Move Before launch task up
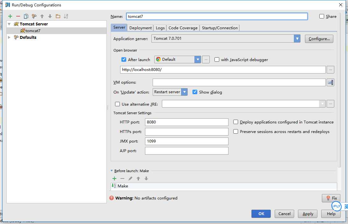The image size is (348, 224). pyautogui.click(x=138, y=178)
